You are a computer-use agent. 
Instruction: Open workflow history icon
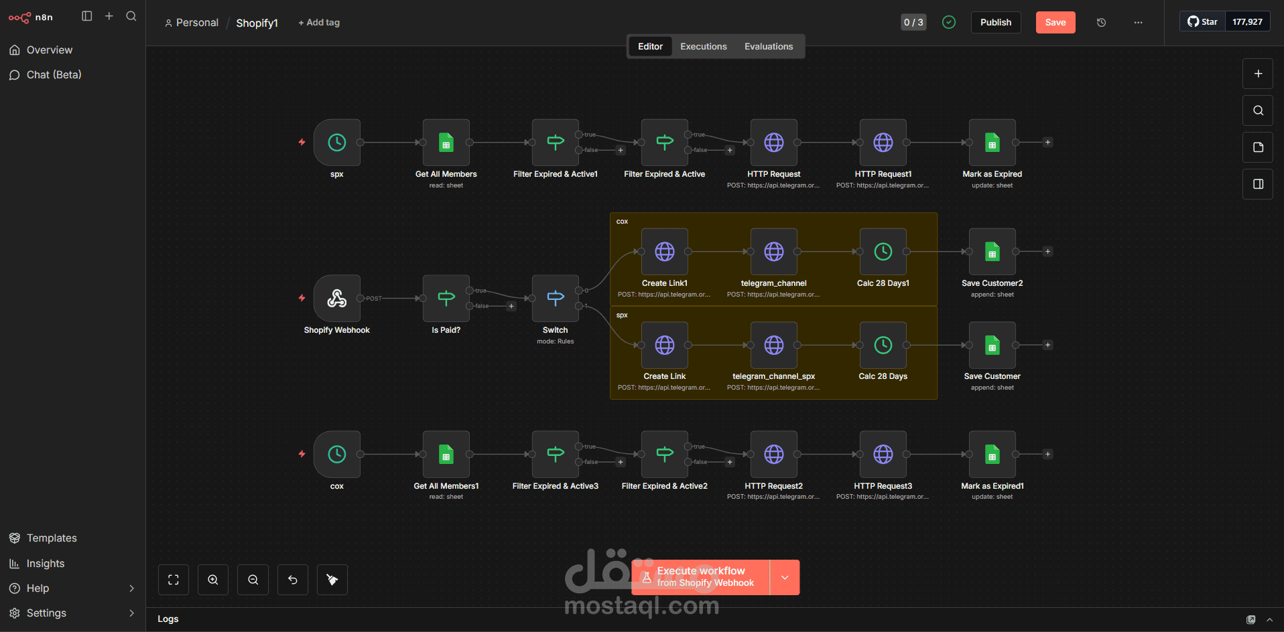[1101, 22]
